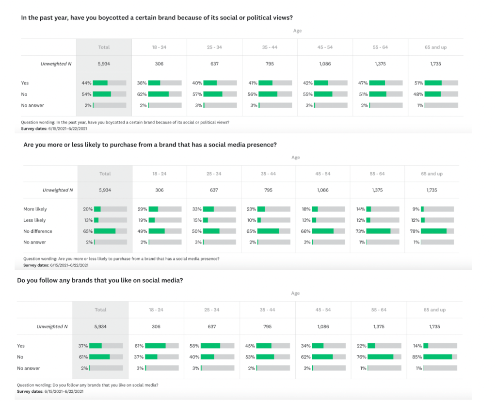Click the social media presence question title
The height and width of the screenshot is (403, 496).
pyautogui.click(x=150, y=145)
